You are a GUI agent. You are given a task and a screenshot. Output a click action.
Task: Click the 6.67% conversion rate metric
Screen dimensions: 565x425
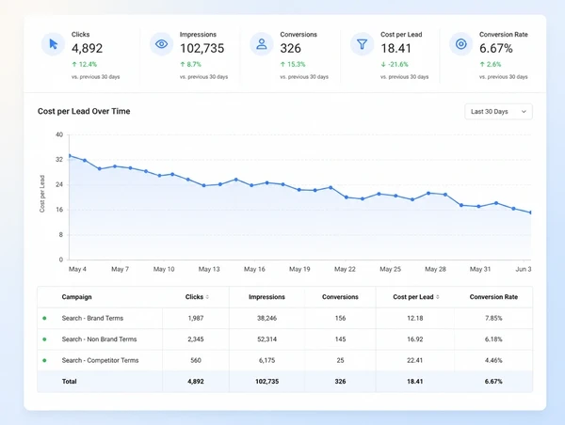click(496, 48)
